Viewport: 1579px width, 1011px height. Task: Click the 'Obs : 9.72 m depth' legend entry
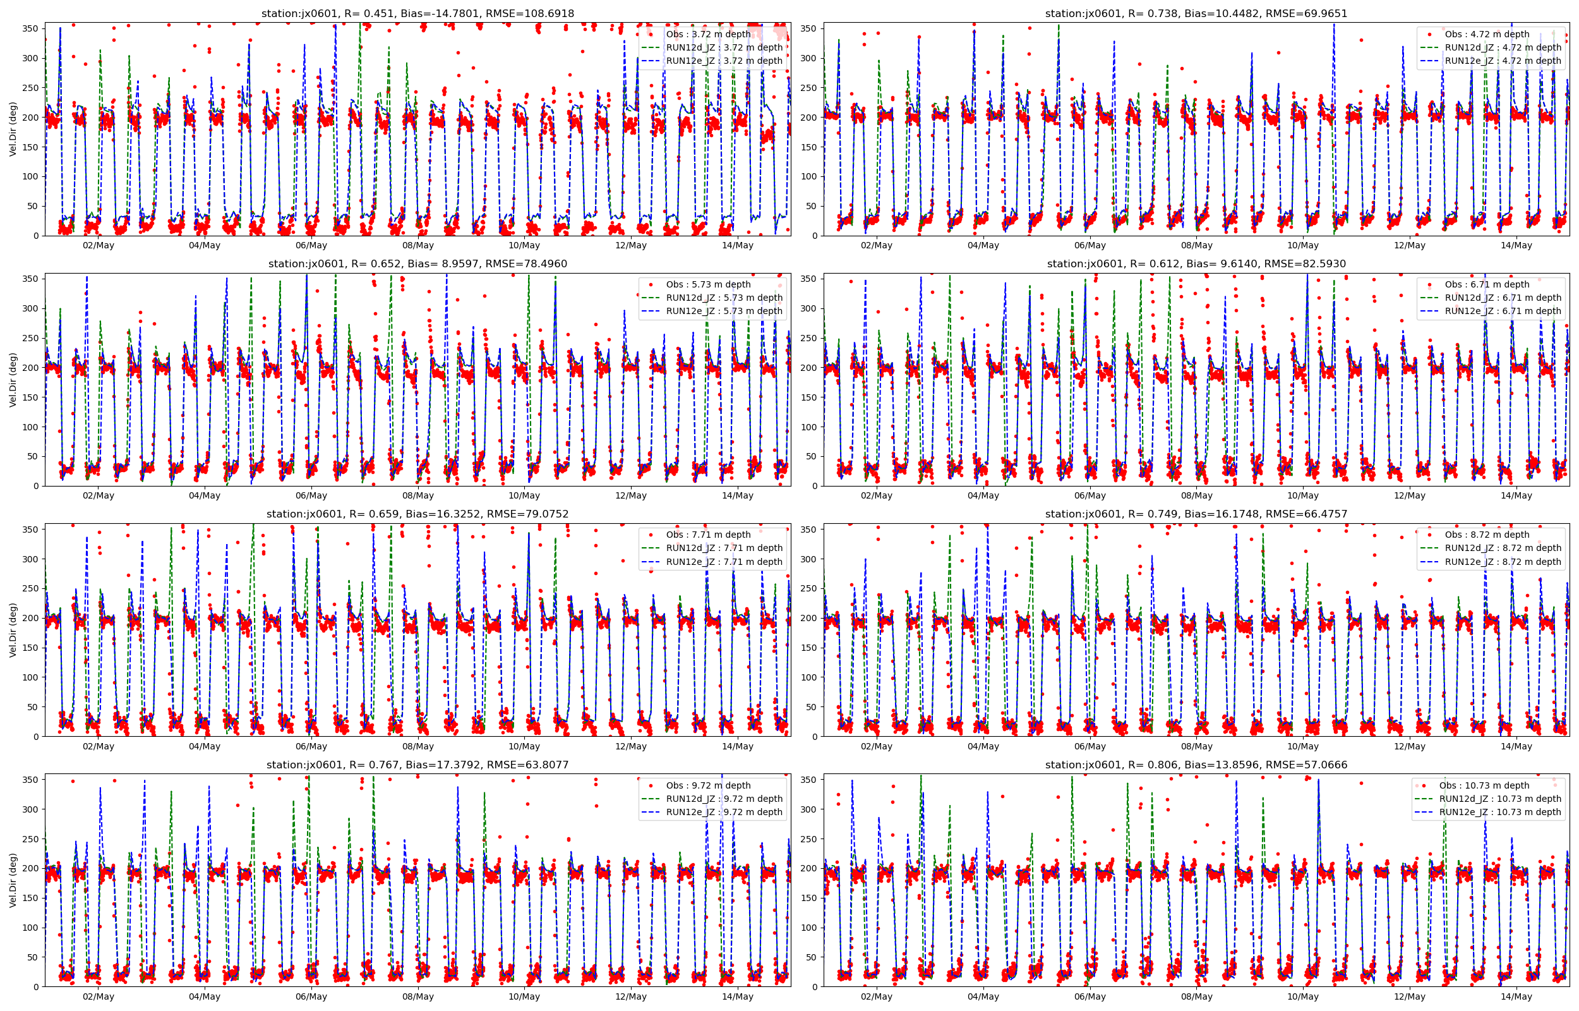click(x=708, y=785)
